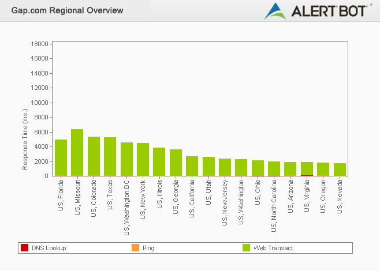Click the tallest green bar for Missouri

tap(77, 152)
